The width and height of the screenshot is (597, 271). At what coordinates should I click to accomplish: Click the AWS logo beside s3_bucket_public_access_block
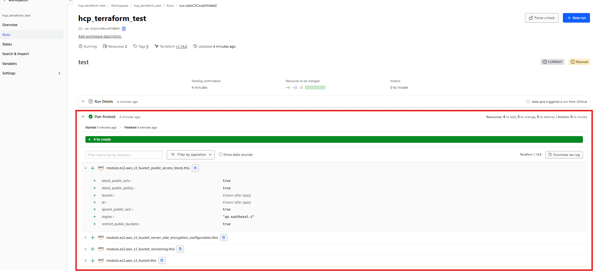point(101,168)
